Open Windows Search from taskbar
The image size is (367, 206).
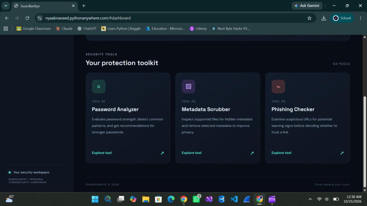point(107,199)
